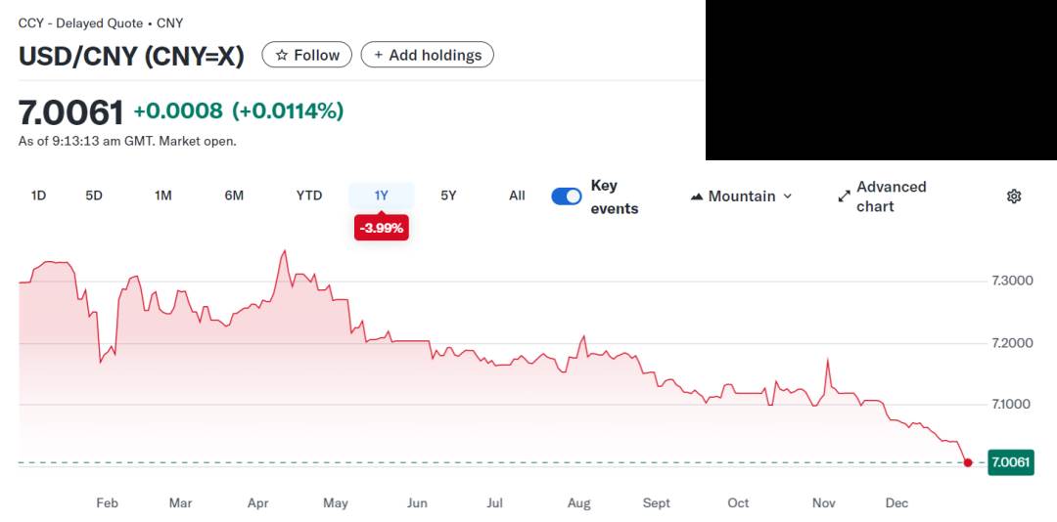Viewport: 1057px width, 522px height.
Task: Click the 7.0061 current price label
Action: click(x=1010, y=462)
